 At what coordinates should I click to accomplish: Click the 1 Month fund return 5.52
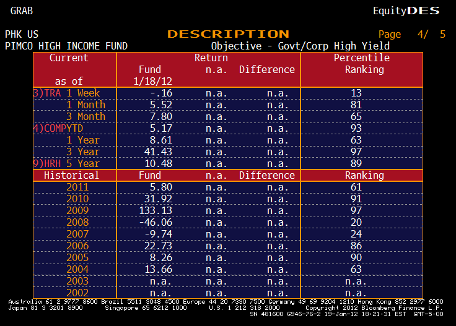(x=161, y=105)
